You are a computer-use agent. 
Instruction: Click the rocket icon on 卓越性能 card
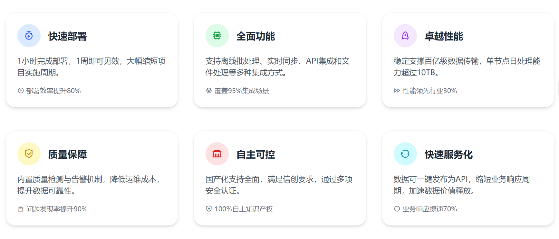coord(405,36)
